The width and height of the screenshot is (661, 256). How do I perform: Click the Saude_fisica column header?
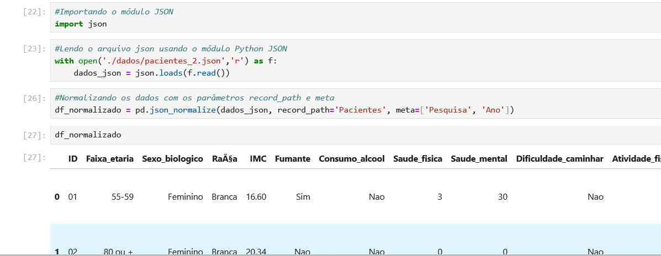pos(418,159)
